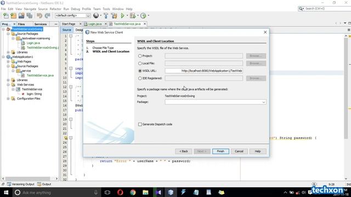
Task: Open File Explorer from the taskbar
Action: click(x=145, y=192)
